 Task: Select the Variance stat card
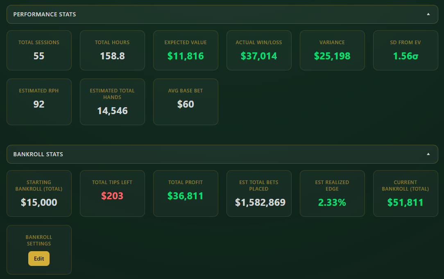pos(332,50)
